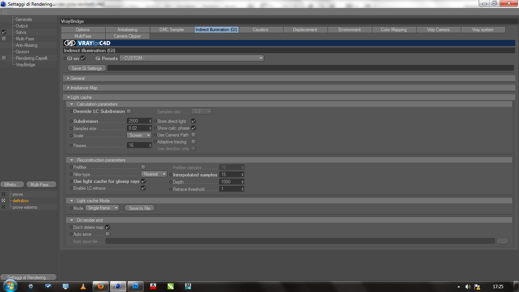Click the Save to File button
519x292 pixels.
(x=140, y=208)
